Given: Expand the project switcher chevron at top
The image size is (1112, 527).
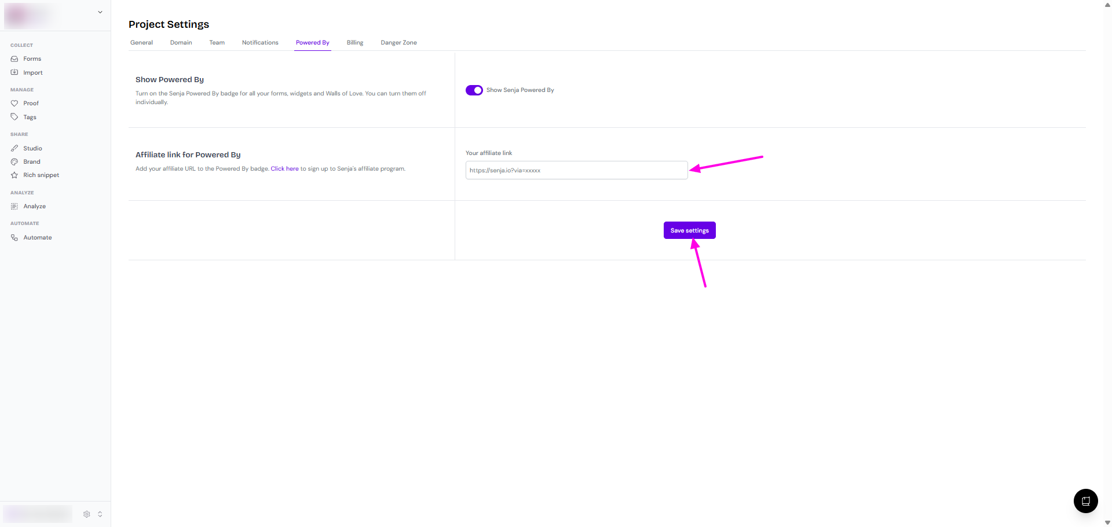Looking at the screenshot, I should point(100,12).
